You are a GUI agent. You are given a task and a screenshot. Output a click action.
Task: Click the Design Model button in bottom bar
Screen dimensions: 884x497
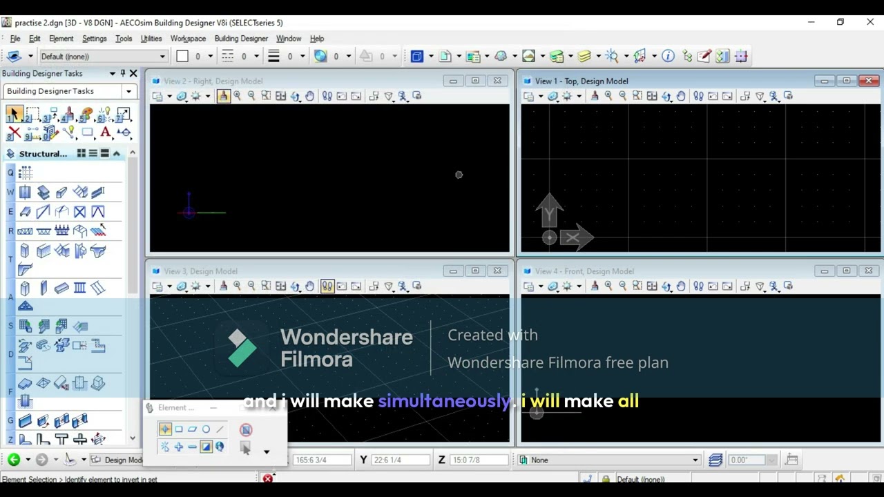pyautogui.click(x=117, y=460)
